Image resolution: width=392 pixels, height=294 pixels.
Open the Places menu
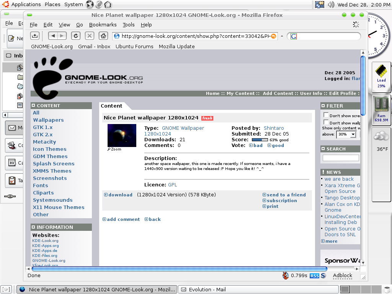pyautogui.click(x=52, y=5)
